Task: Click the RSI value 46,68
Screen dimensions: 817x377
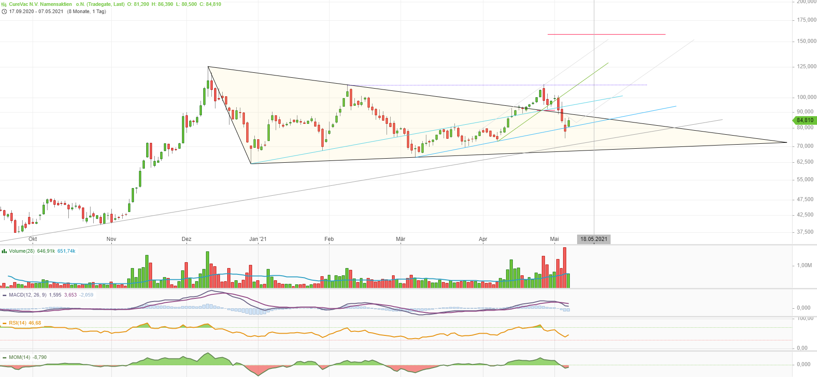Action: (35, 323)
